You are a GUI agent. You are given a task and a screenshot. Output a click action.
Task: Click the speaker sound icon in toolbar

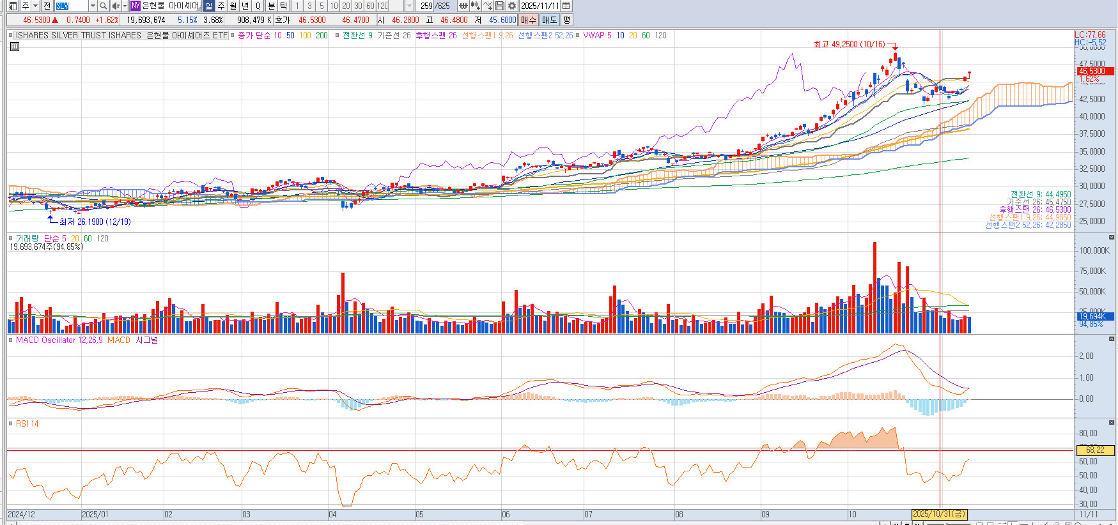(x=115, y=6)
